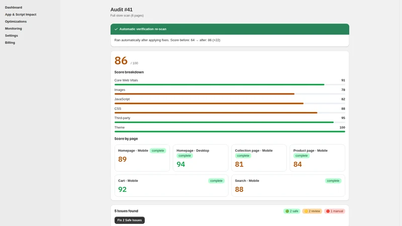Click the overall score 86
The height and width of the screenshot is (226, 402).
[121, 61]
